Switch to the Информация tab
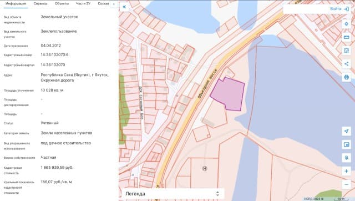 tap(16, 4)
